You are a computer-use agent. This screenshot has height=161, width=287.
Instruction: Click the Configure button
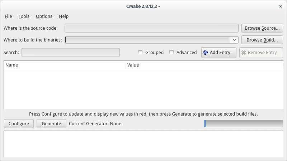tap(19, 124)
